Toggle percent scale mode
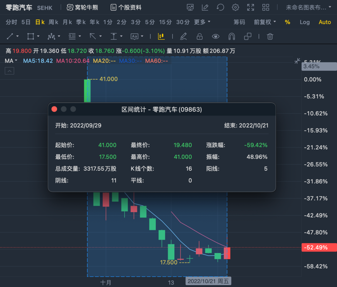 pyautogui.click(x=288, y=22)
